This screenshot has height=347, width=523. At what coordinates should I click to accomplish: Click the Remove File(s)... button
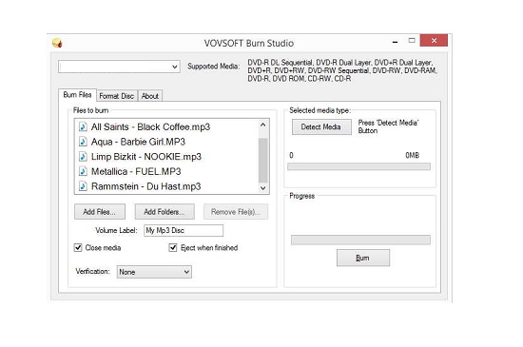(236, 212)
